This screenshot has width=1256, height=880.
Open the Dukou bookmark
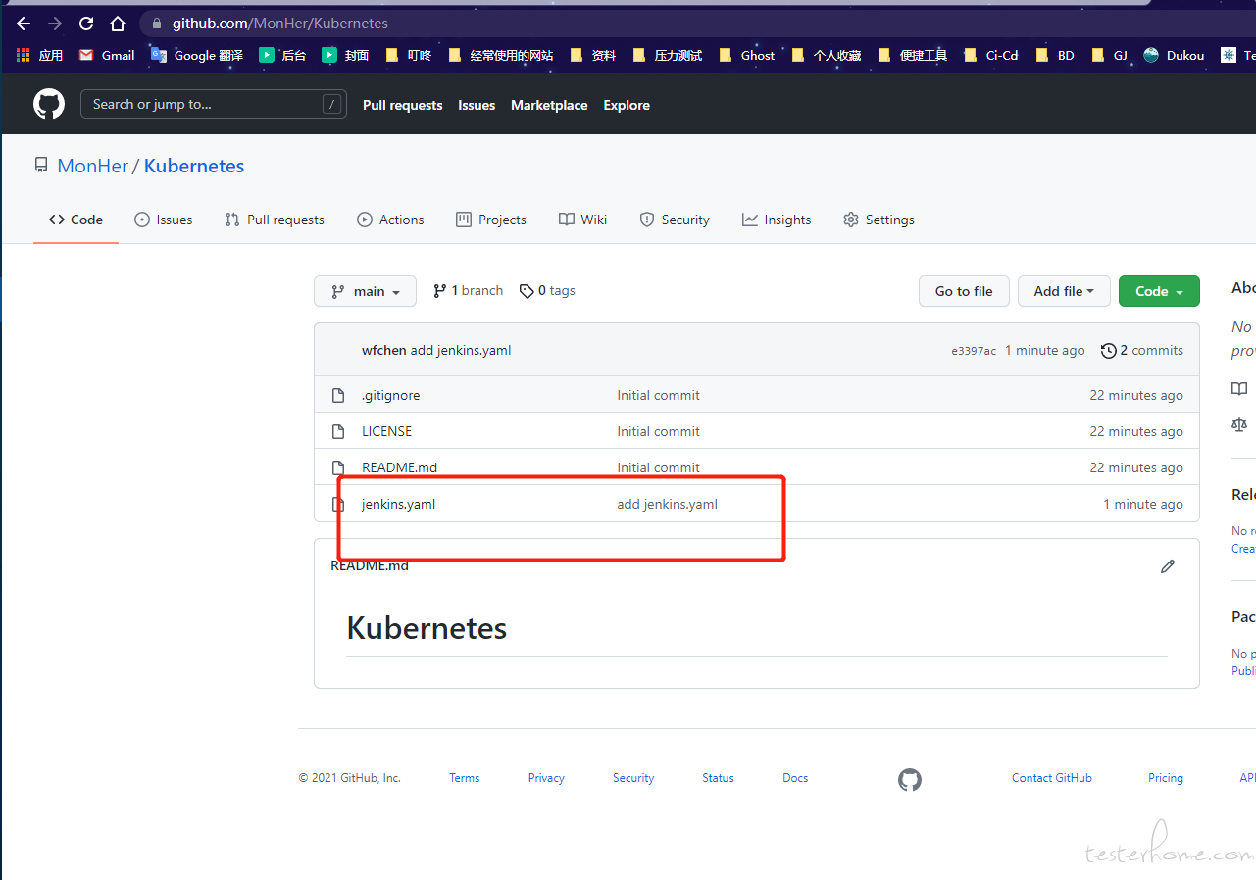(x=1174, y=55)
